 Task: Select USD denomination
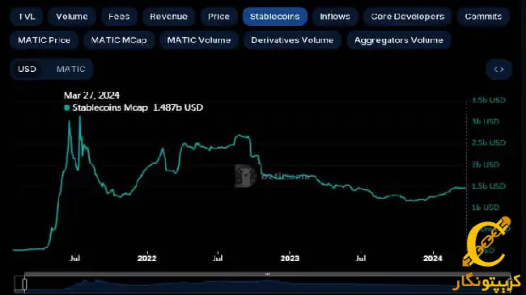(x=28, y=69)
